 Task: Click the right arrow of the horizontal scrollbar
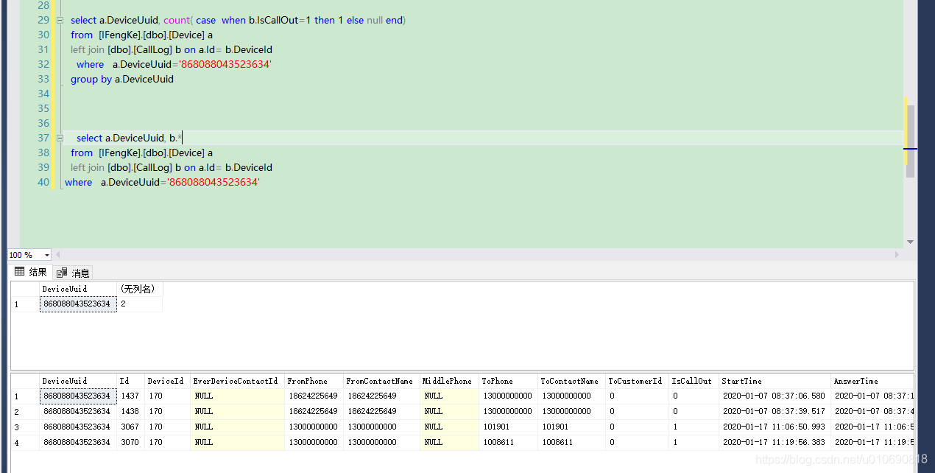tap(897, 254)
